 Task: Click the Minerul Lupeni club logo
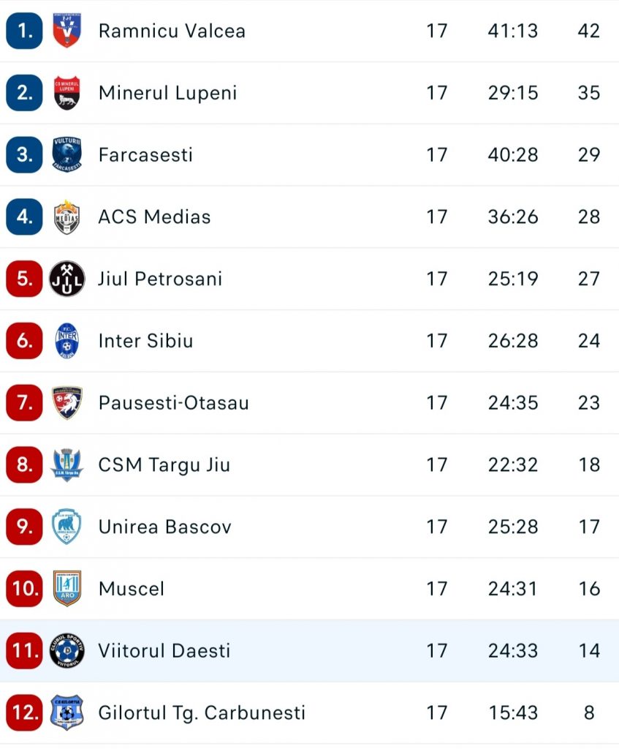(x=67, y=93)
